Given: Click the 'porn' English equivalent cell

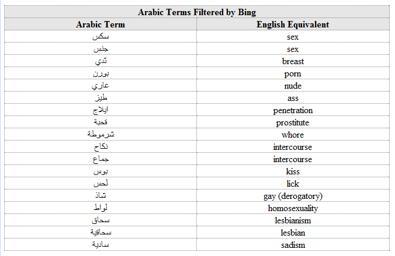Looking at the screenshot, I should coord(293,73).
